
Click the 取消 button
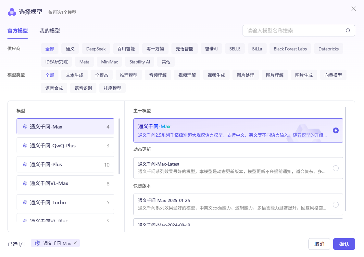(319, 244)
